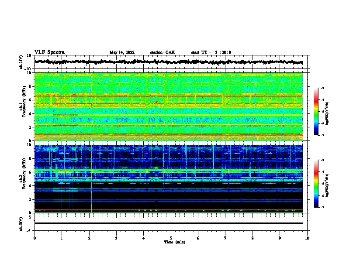Click the color scale bar beside ch.2
This screenshot has height=267, width=346.
coord(316,184)
